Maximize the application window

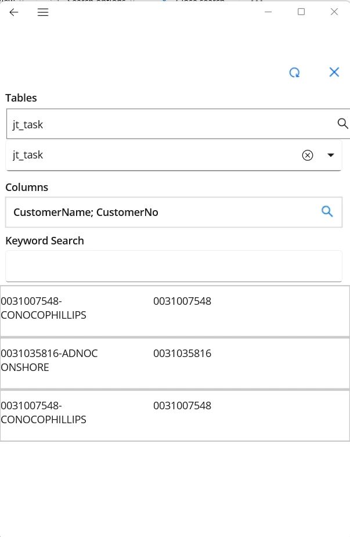coord(301,12)
